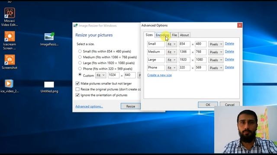277x155 pixels.
Task: Click the 569 height field
Action: point(200,68)
